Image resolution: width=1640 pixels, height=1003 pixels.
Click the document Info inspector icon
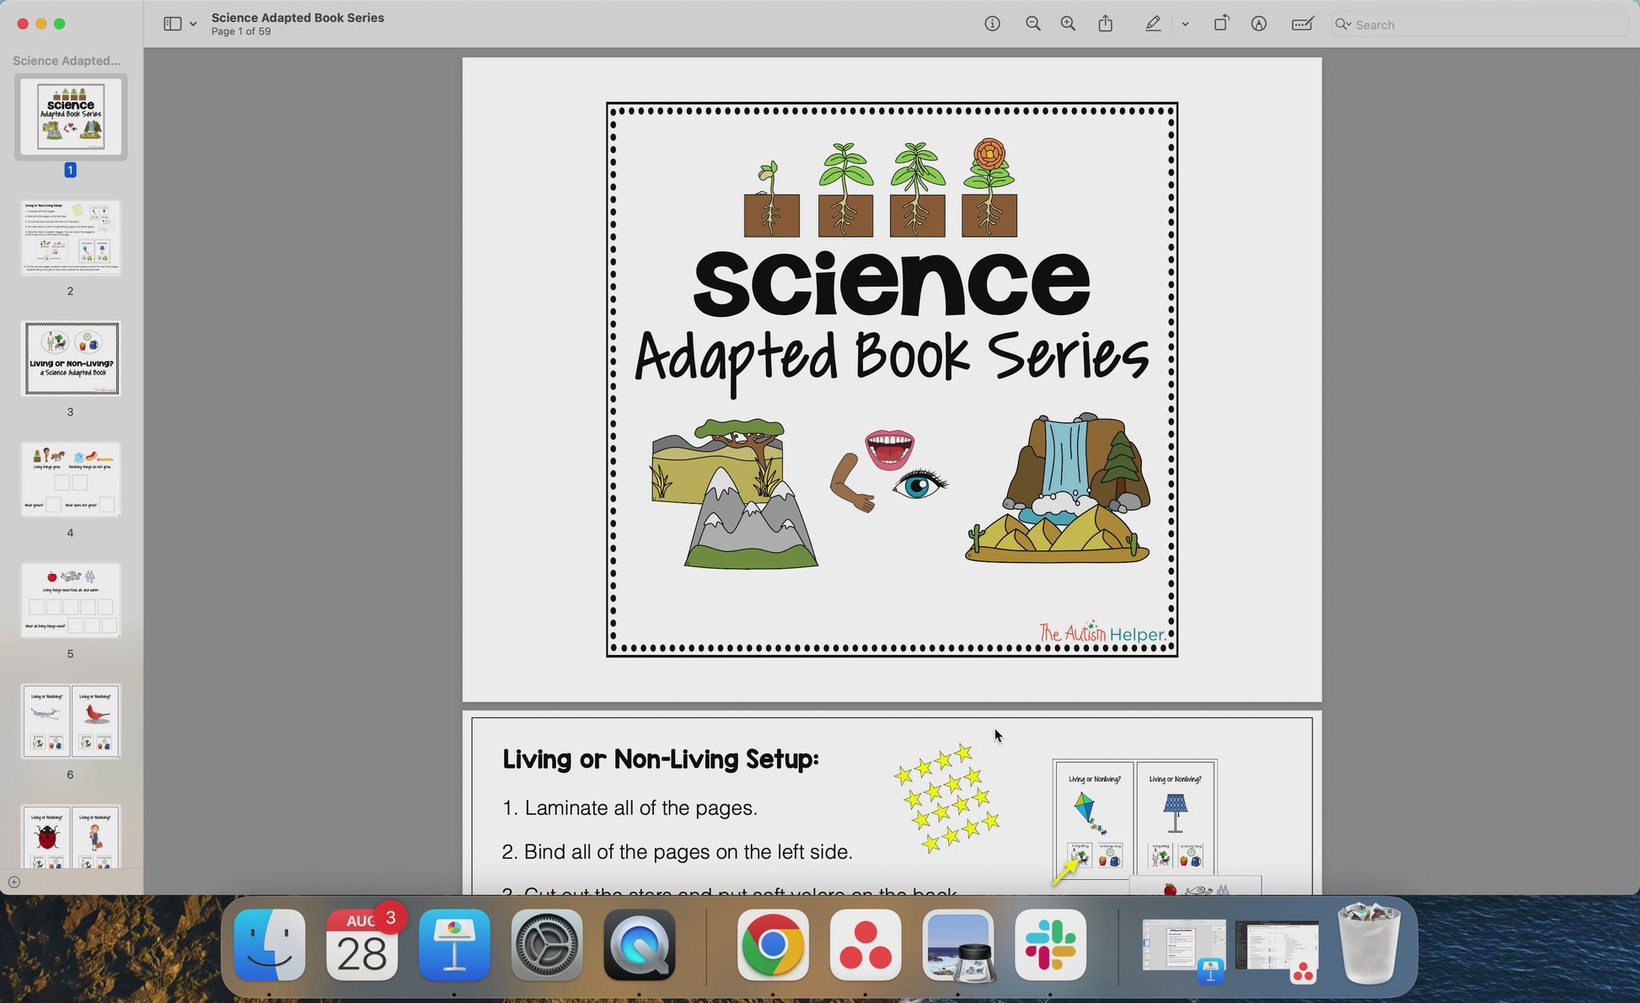992,24
